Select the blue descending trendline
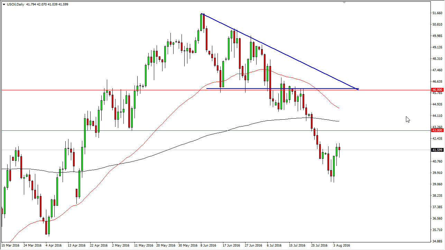 (x=280, y=51)
